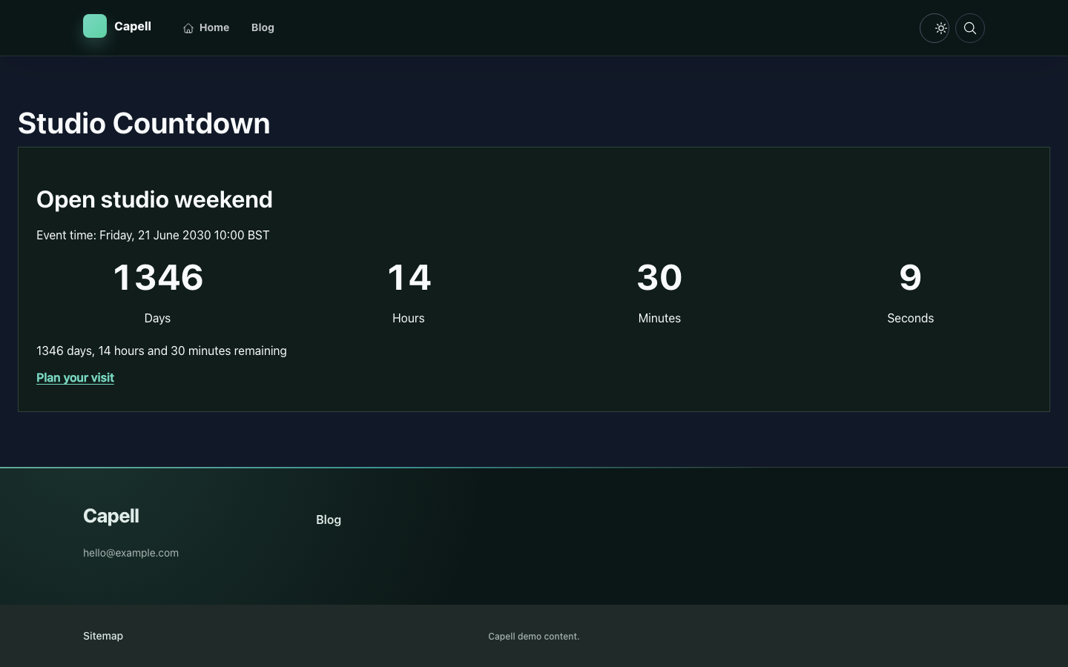Click the Minutes label under the counter

[659, 318]
